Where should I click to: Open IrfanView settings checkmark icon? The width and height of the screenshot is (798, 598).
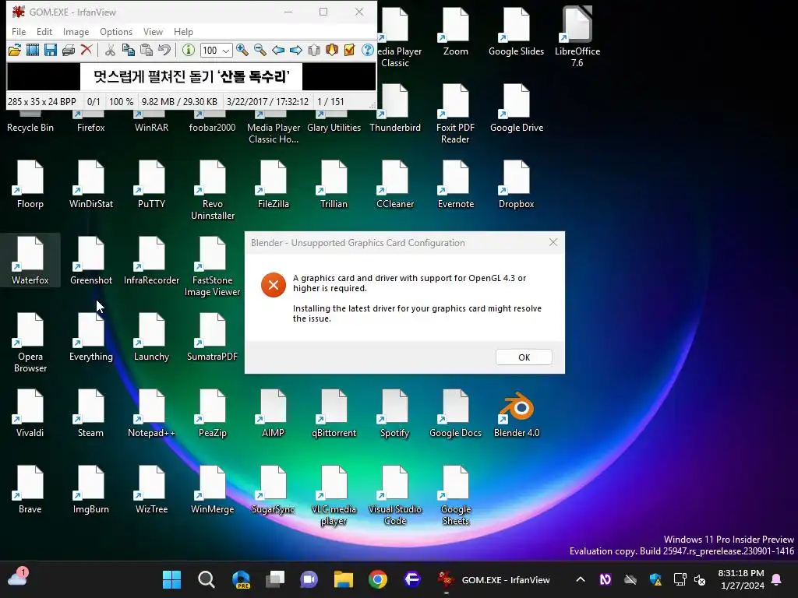(350, 50)
